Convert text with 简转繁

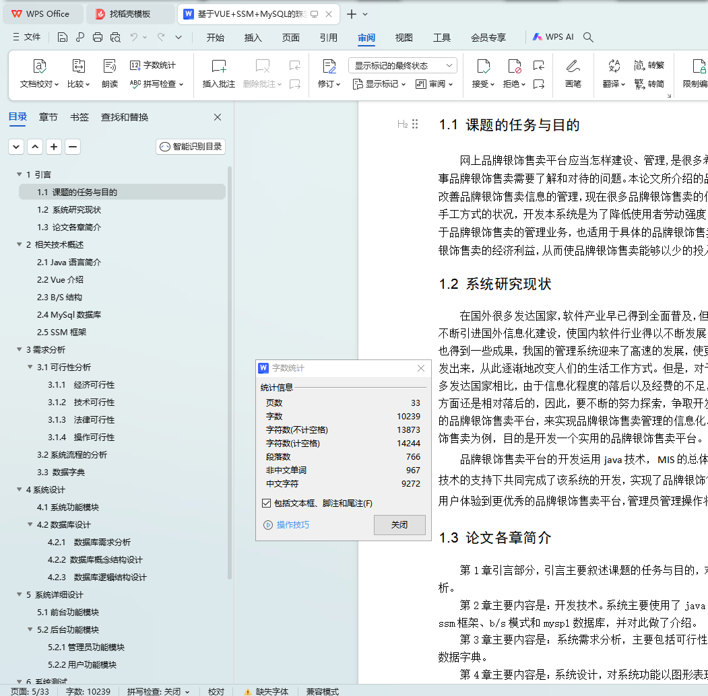pos(649,65)
